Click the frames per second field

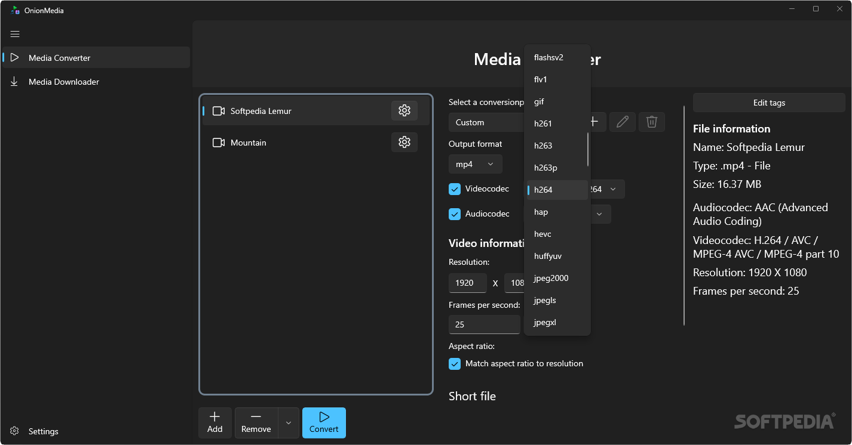(485, 325)
